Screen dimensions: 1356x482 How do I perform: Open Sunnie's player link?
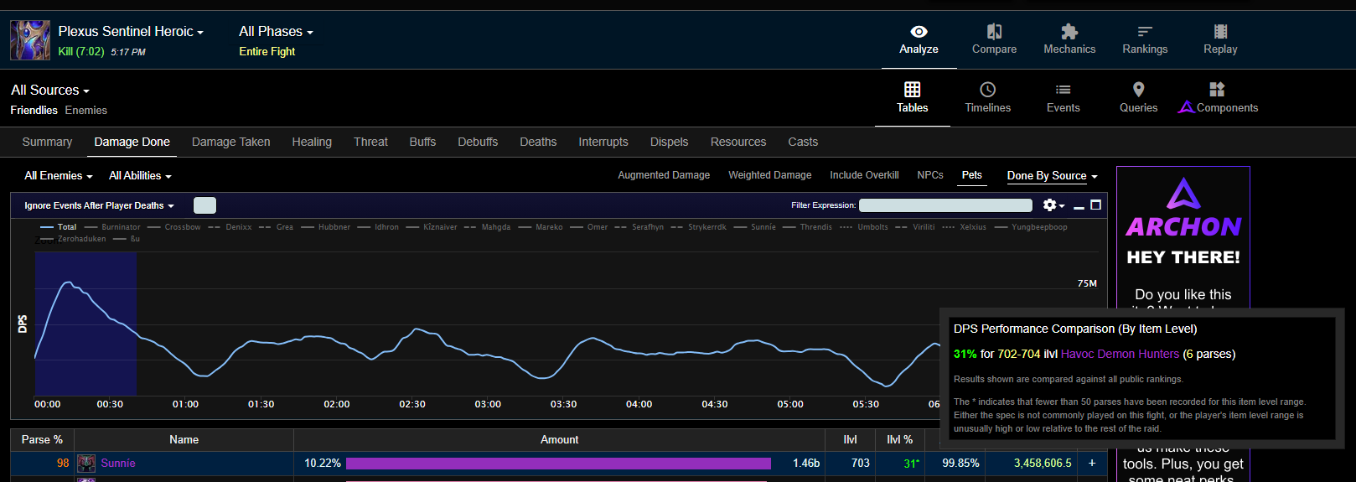click(118, 464)
